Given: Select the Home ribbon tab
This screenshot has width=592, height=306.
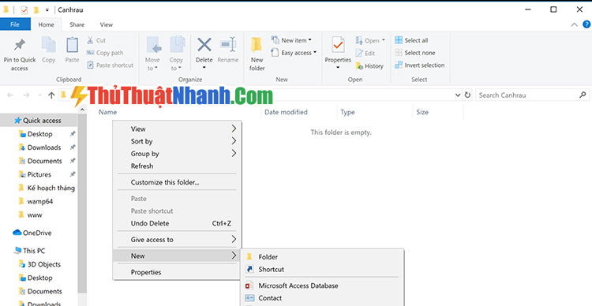Looking at the screenshot, I should coord(46,24).
